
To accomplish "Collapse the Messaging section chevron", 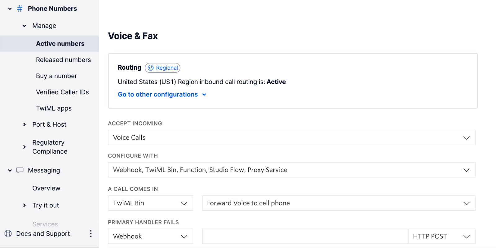I will point(10,170).
